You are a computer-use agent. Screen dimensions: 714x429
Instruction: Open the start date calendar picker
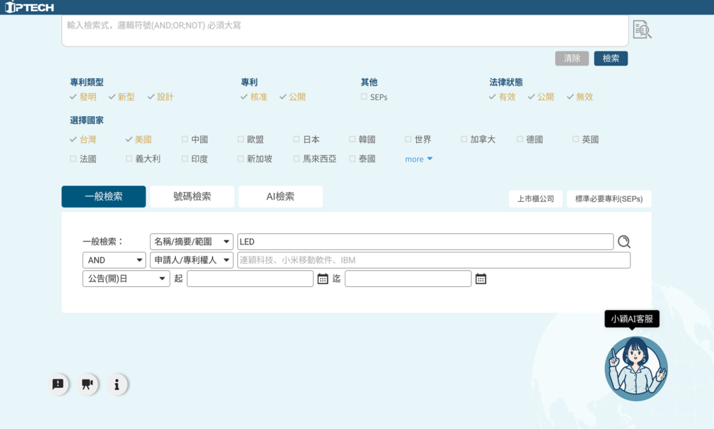322,279
